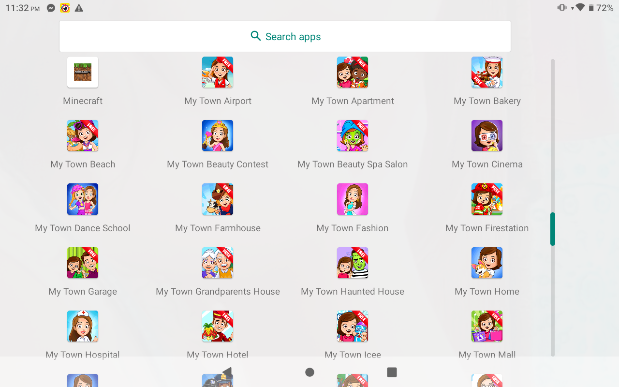Click the app drawer scrollbar thumb

click(553, 229)
